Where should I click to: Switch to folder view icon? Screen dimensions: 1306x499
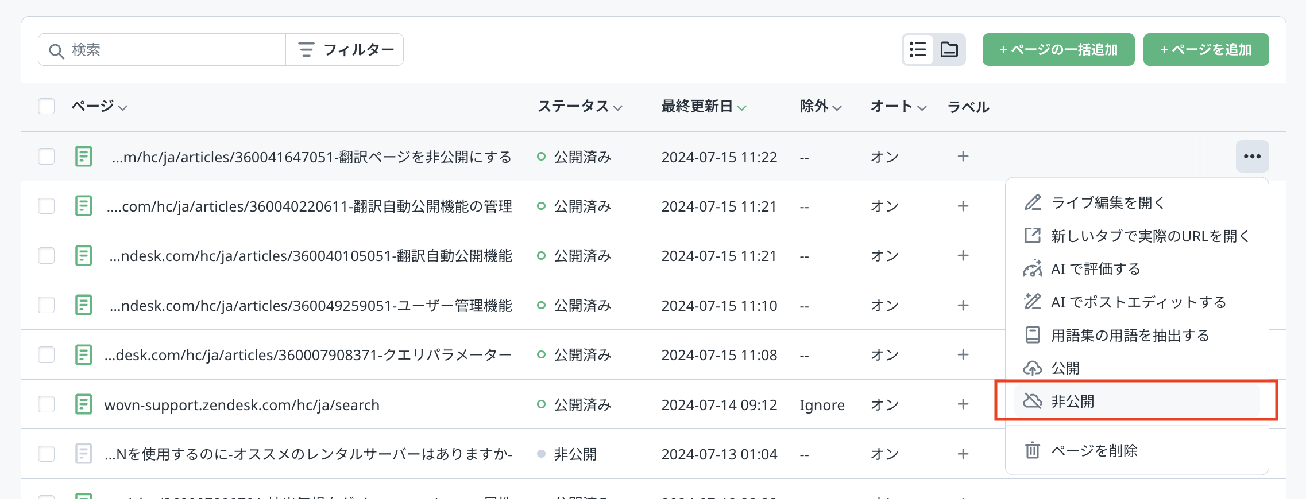click(x=949, y=50)
